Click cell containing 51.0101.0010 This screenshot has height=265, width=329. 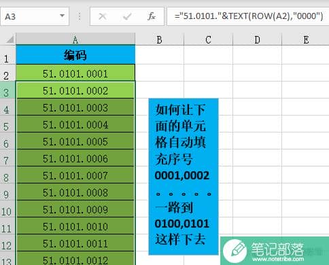pyautogui.click(x=75, y=226)
